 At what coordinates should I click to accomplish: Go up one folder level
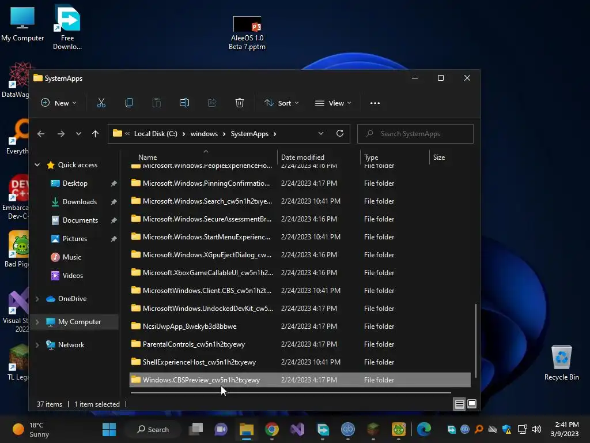pyautogui.click(x=95, y=134)
